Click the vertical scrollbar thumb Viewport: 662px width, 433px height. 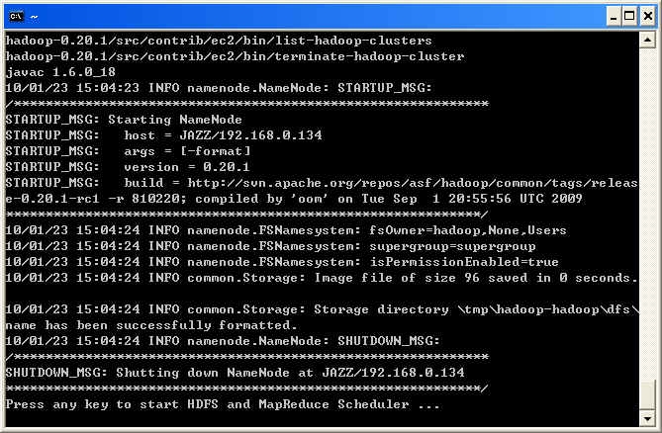pos(647,395)
